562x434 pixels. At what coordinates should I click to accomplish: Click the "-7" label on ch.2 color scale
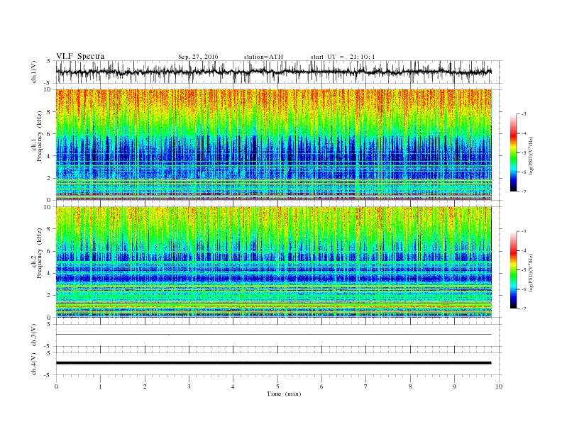(524, 308)
